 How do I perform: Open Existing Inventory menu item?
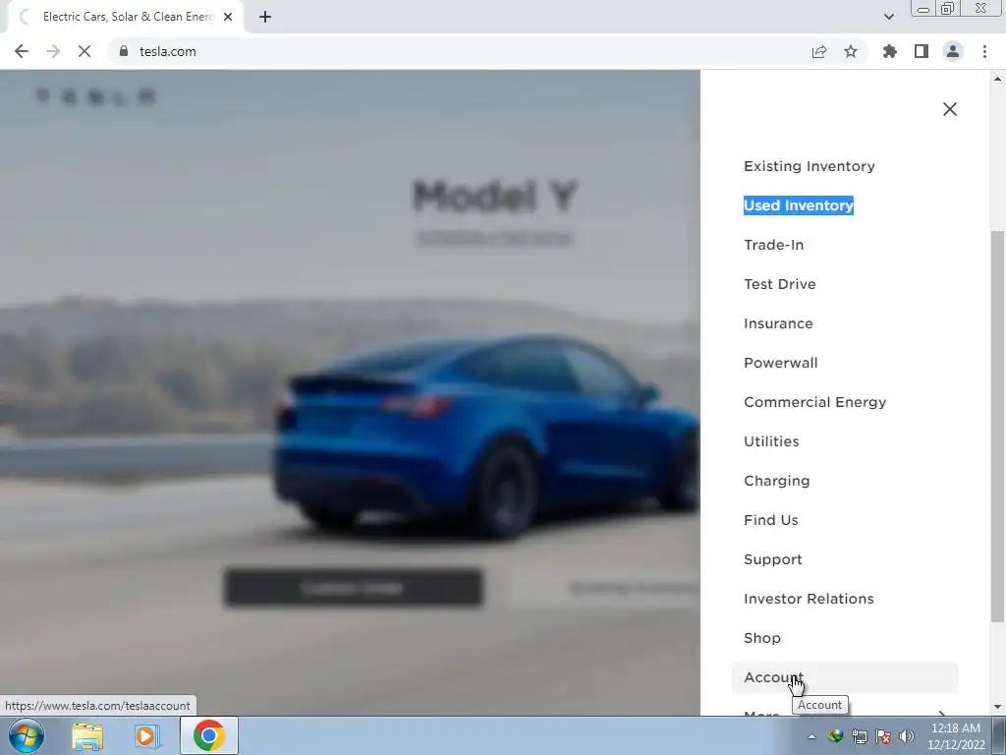click(x=810, y=166)
